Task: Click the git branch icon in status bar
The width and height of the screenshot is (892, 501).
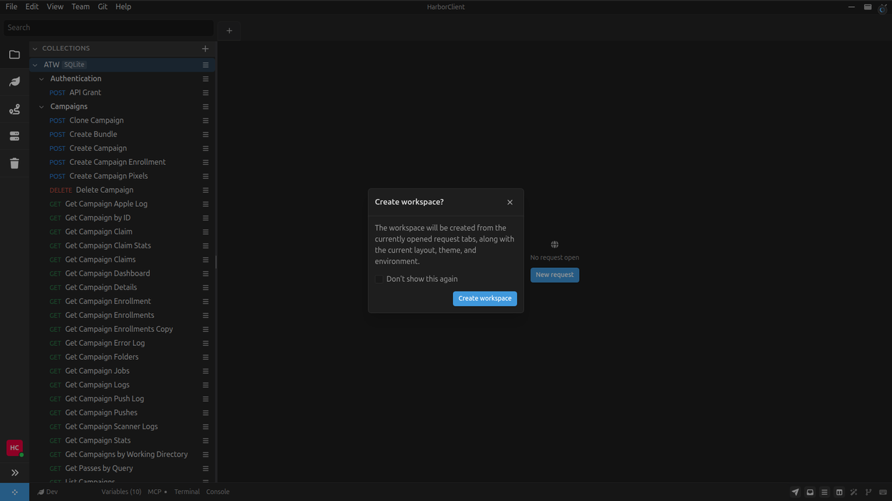Action: [x=868, y=492]
